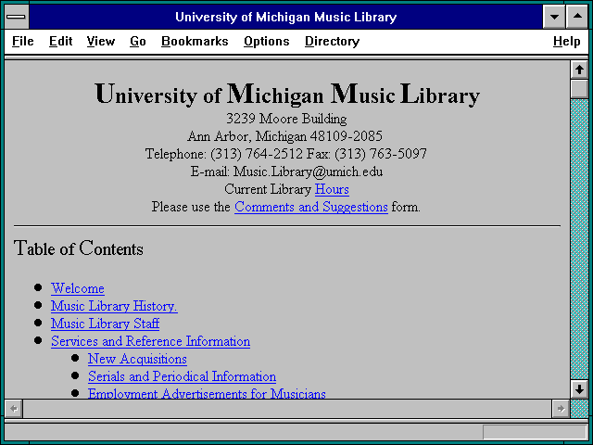This screenshot has height=445, width=593.
Task: Click the address Ann Arbor, Michigan 48109-2085
Action: pos(284,136)
